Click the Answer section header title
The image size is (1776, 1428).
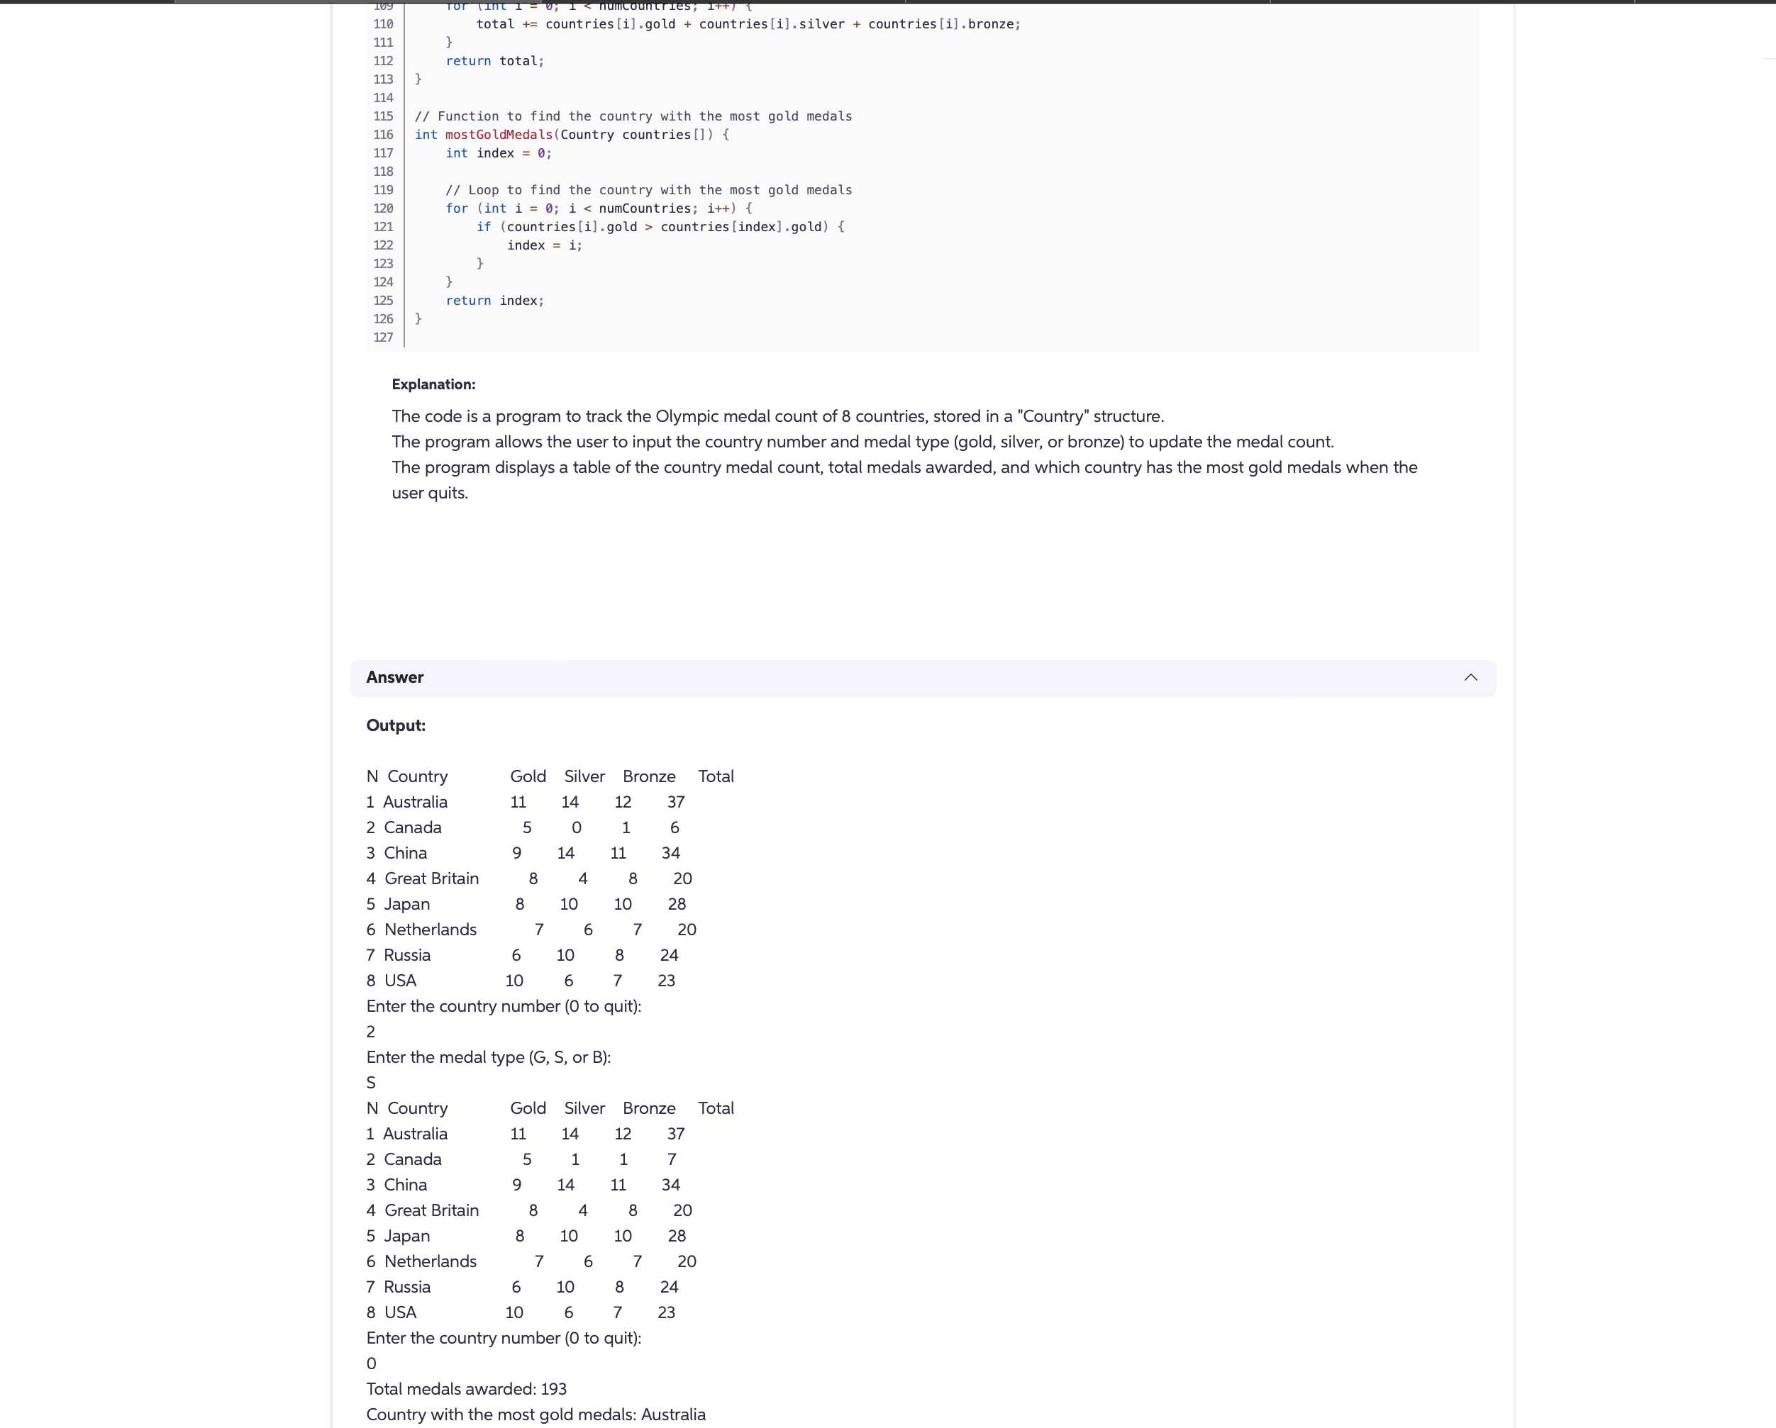click(x=394, y=677)
